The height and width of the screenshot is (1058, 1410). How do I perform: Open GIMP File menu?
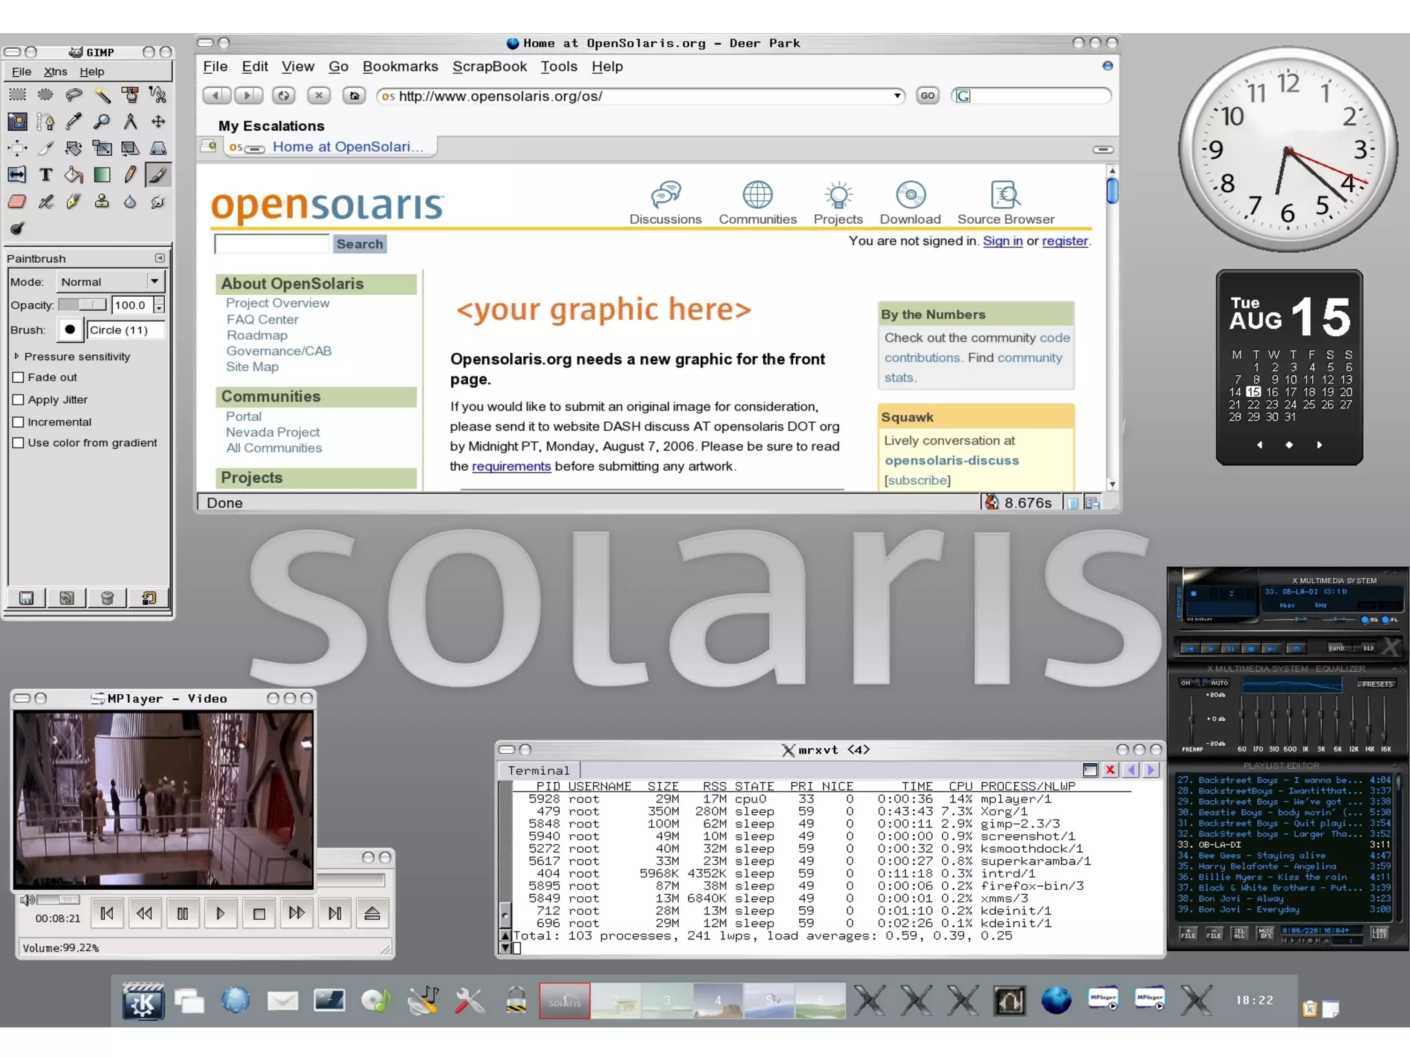(21, 72)
